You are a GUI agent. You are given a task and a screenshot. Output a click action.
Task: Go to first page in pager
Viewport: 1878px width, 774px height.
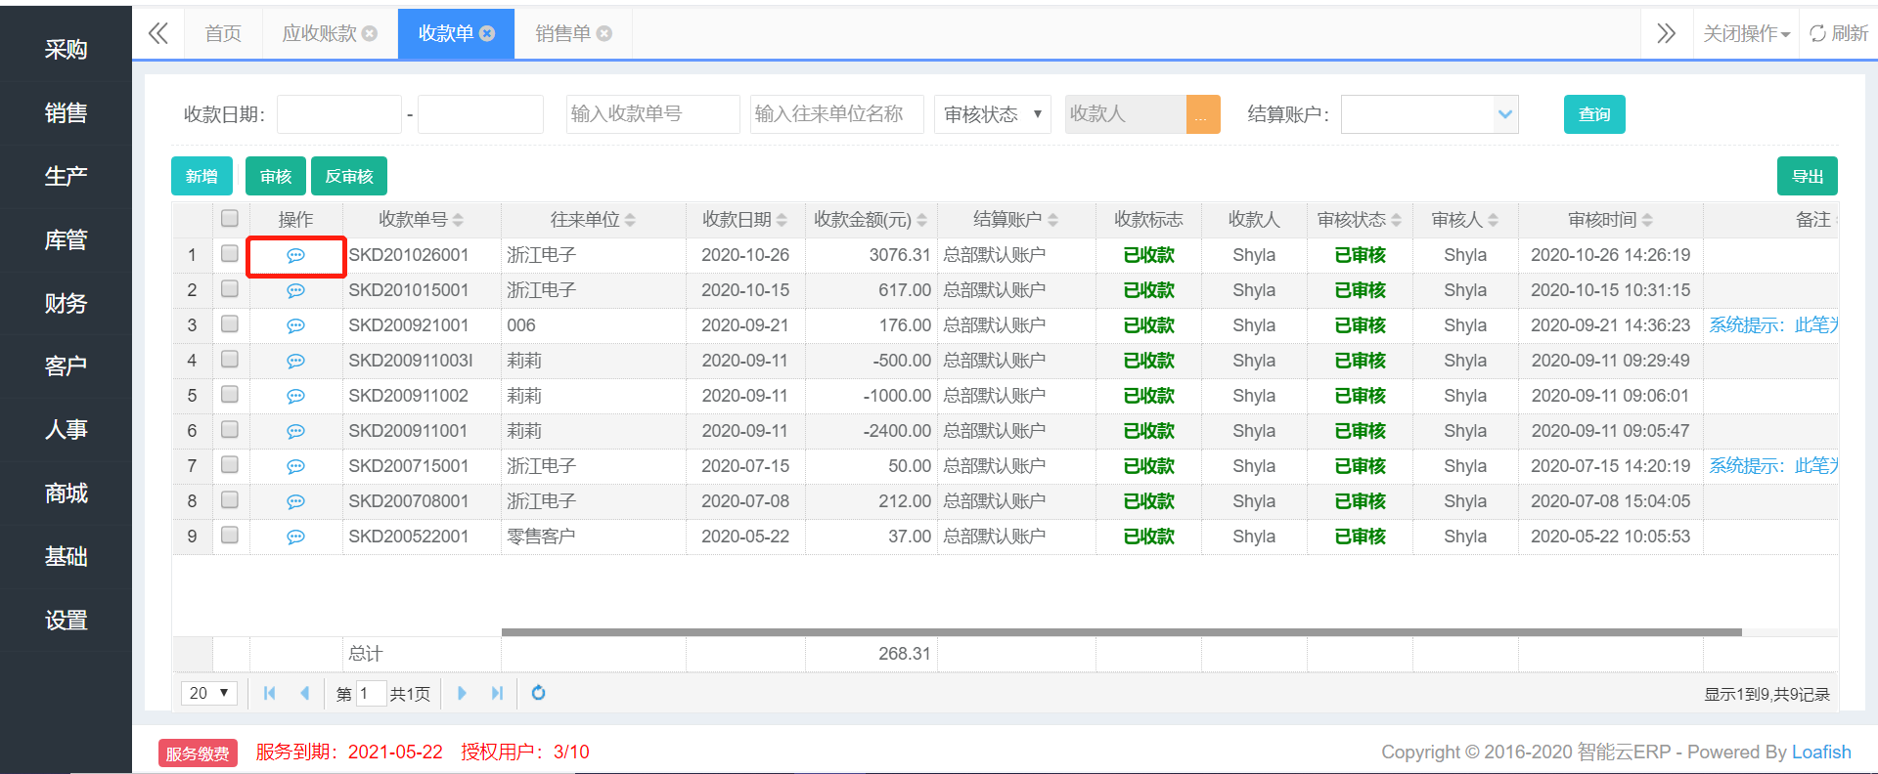[x=269, y=693]
